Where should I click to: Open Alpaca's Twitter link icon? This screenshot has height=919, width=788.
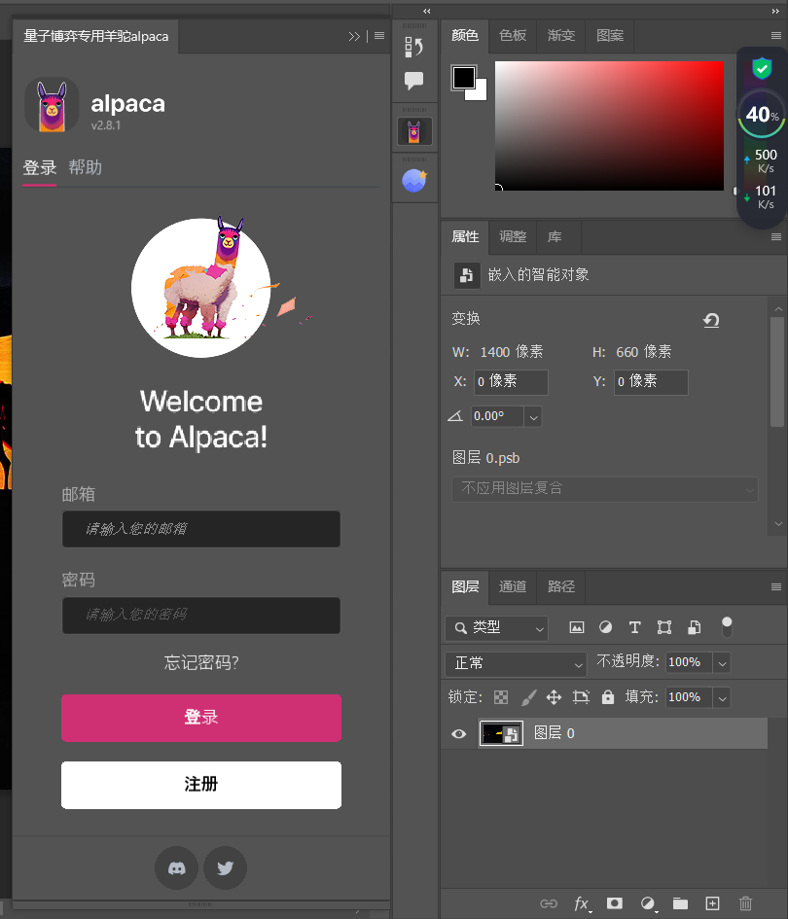pyautogui.click(x=225, y=867)
